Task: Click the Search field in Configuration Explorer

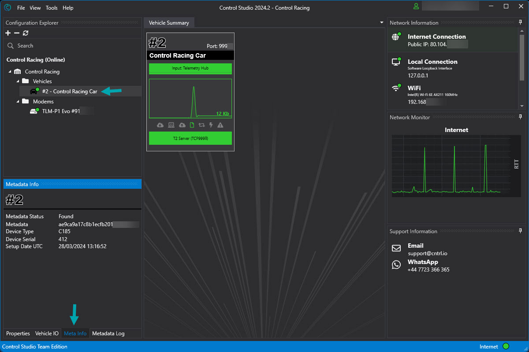Action: 73,46
